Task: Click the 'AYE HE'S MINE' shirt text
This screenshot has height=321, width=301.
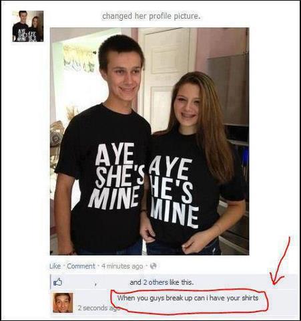Action: click(x=174, y=191)
